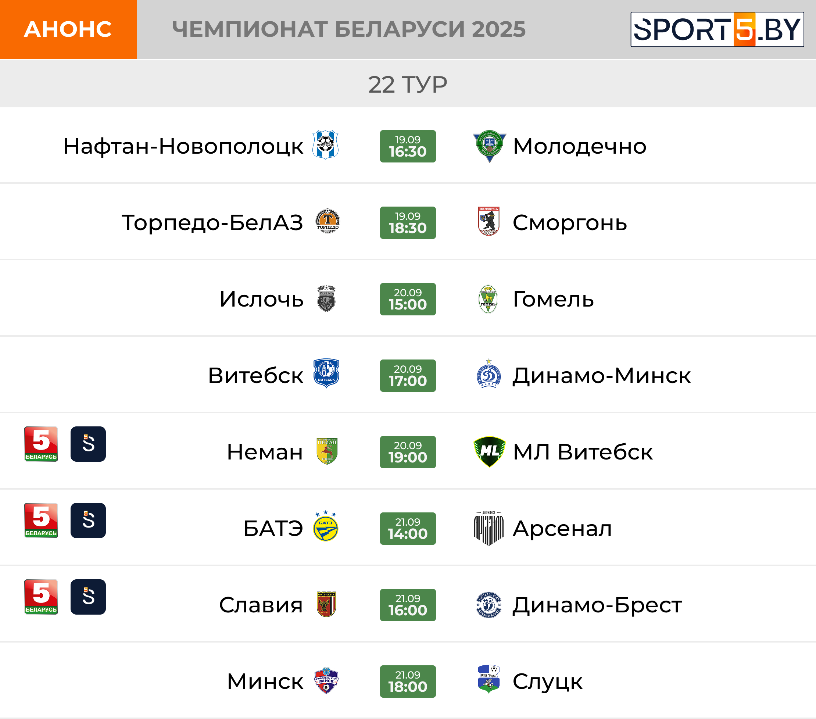Click the 19.09 16:30 match time badge
The width and height of the screenshot is (816, 719).
[x=408, y=146]
